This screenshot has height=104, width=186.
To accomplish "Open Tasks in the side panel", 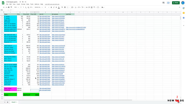I will pyautogui.click(x=184, y=18).
